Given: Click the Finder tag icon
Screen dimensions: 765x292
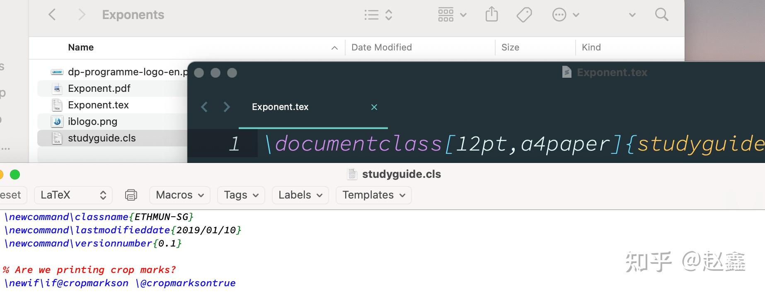Looking at the screenshot, I should coord(524,15).
